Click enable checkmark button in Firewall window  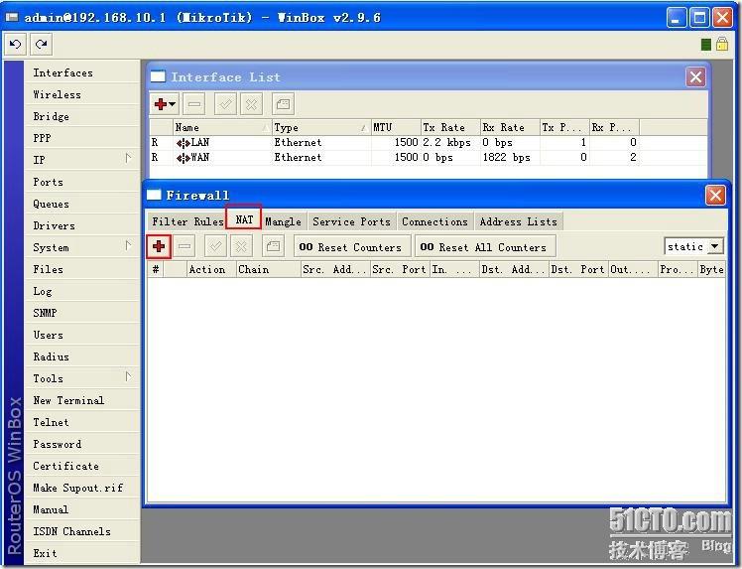click(215, 246)
